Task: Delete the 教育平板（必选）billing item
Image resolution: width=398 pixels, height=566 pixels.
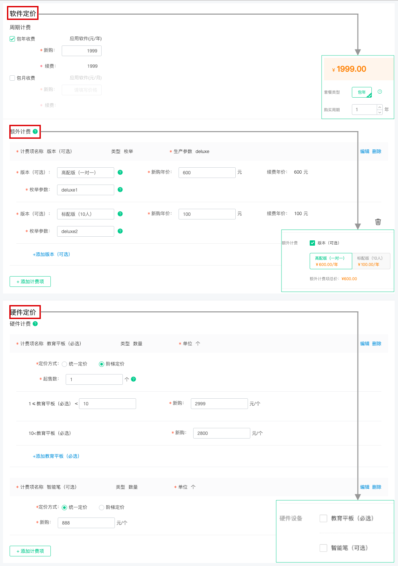Action: point(377,344)
